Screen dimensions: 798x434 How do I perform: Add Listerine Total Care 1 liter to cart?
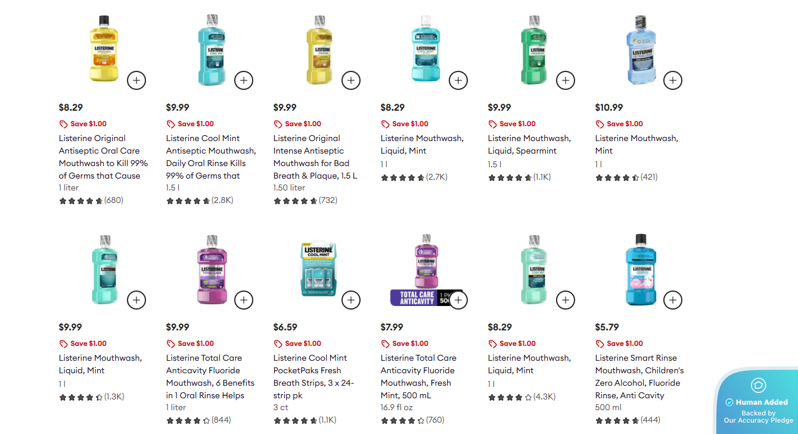click(x=244, y=299)
